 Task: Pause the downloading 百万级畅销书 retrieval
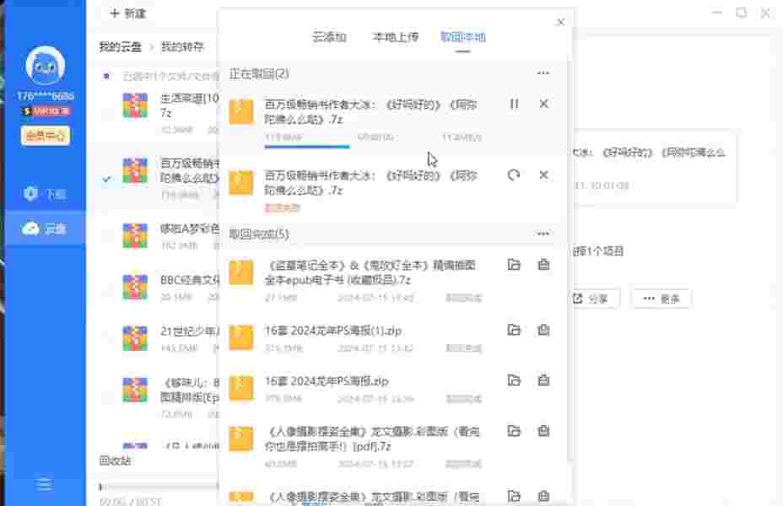click(x=514, y=104)
